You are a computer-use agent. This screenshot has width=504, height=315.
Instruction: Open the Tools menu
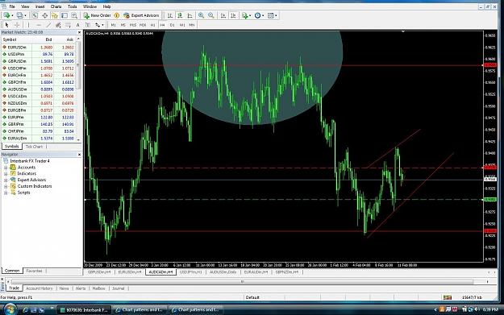point(72,6)
